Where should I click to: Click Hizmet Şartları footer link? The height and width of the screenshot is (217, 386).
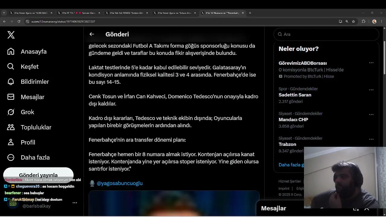[x=290, y=181]
